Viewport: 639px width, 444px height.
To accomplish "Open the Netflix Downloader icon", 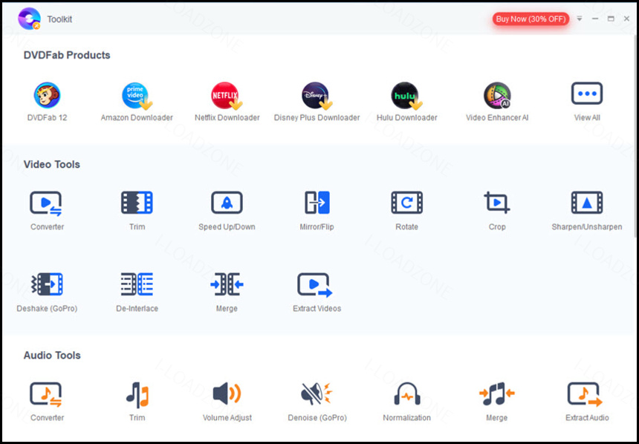I will (227, 96).
